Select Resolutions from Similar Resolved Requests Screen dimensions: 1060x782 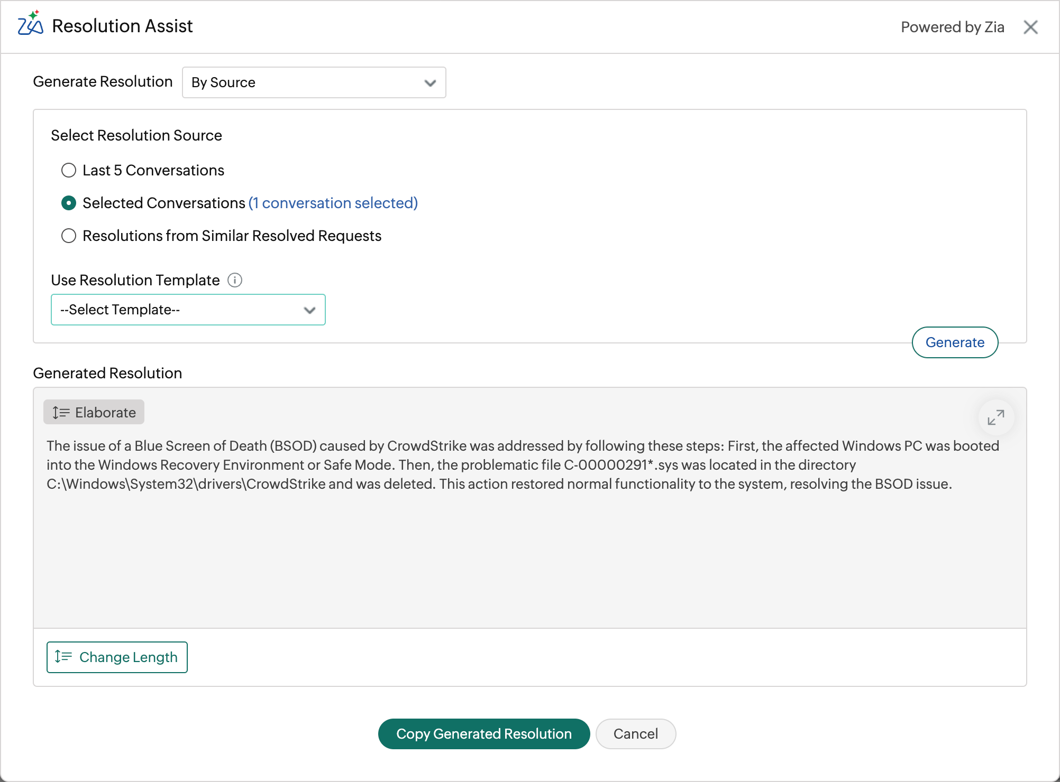[x=69, y=236]
